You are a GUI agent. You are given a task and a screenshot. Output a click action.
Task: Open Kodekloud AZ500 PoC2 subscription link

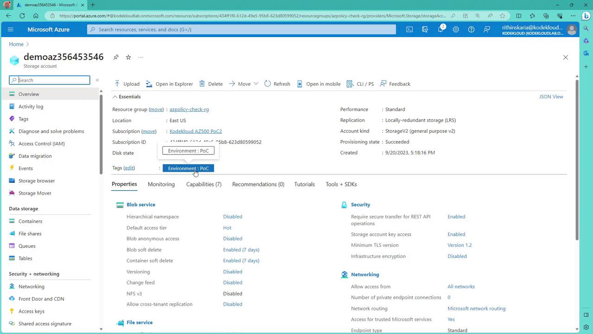tap(196, 131)
